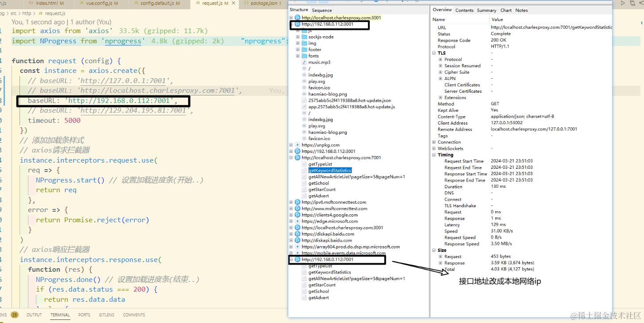Expand the ALPN row

coord(441,79)
